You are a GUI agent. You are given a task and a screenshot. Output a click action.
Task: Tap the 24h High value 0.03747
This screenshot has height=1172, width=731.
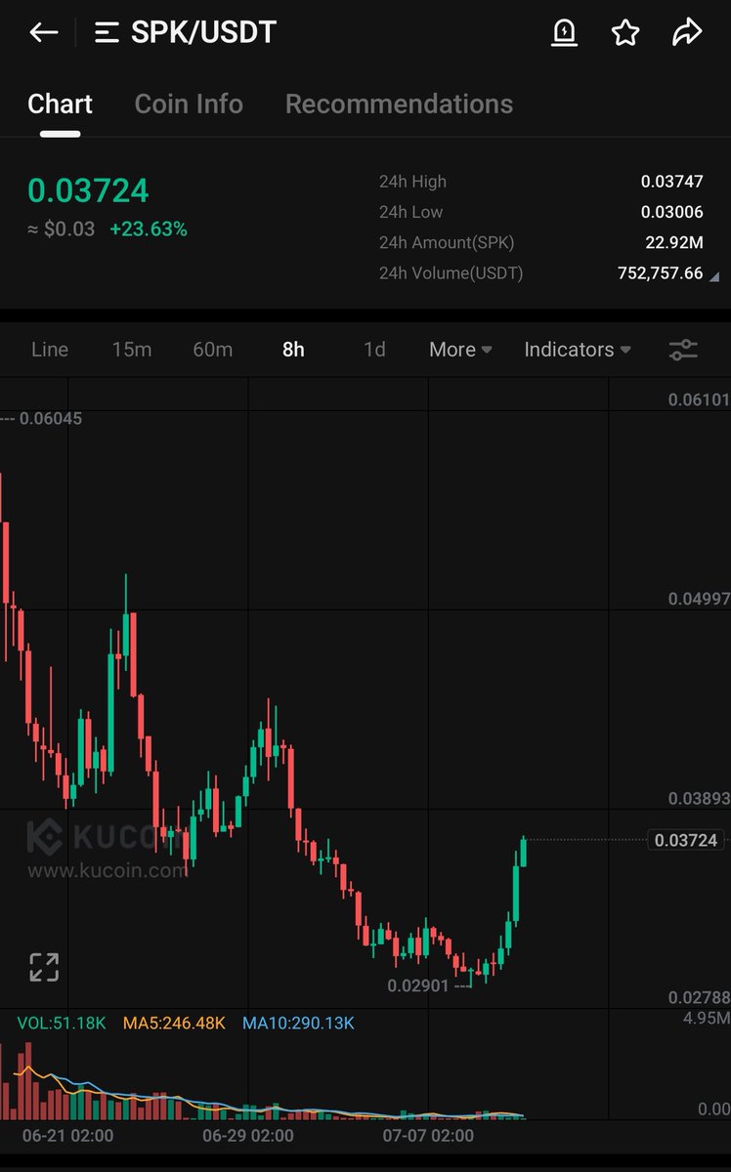(671, 182)
